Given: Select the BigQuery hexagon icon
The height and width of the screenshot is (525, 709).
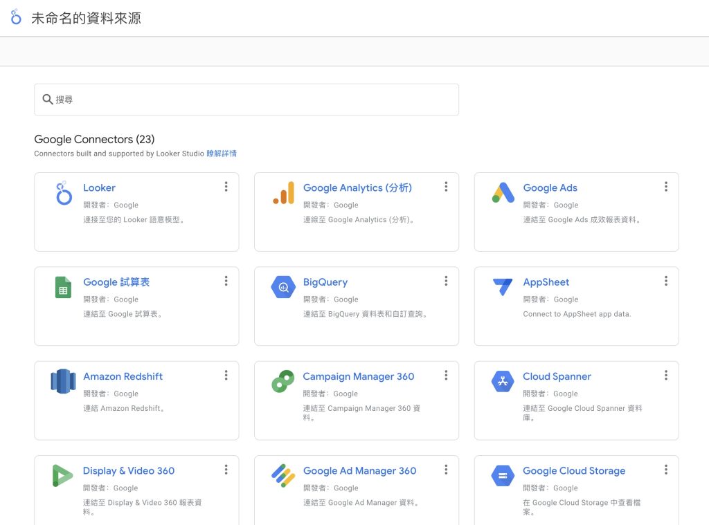Looking at the screenshot, I should tap(283, 287).
